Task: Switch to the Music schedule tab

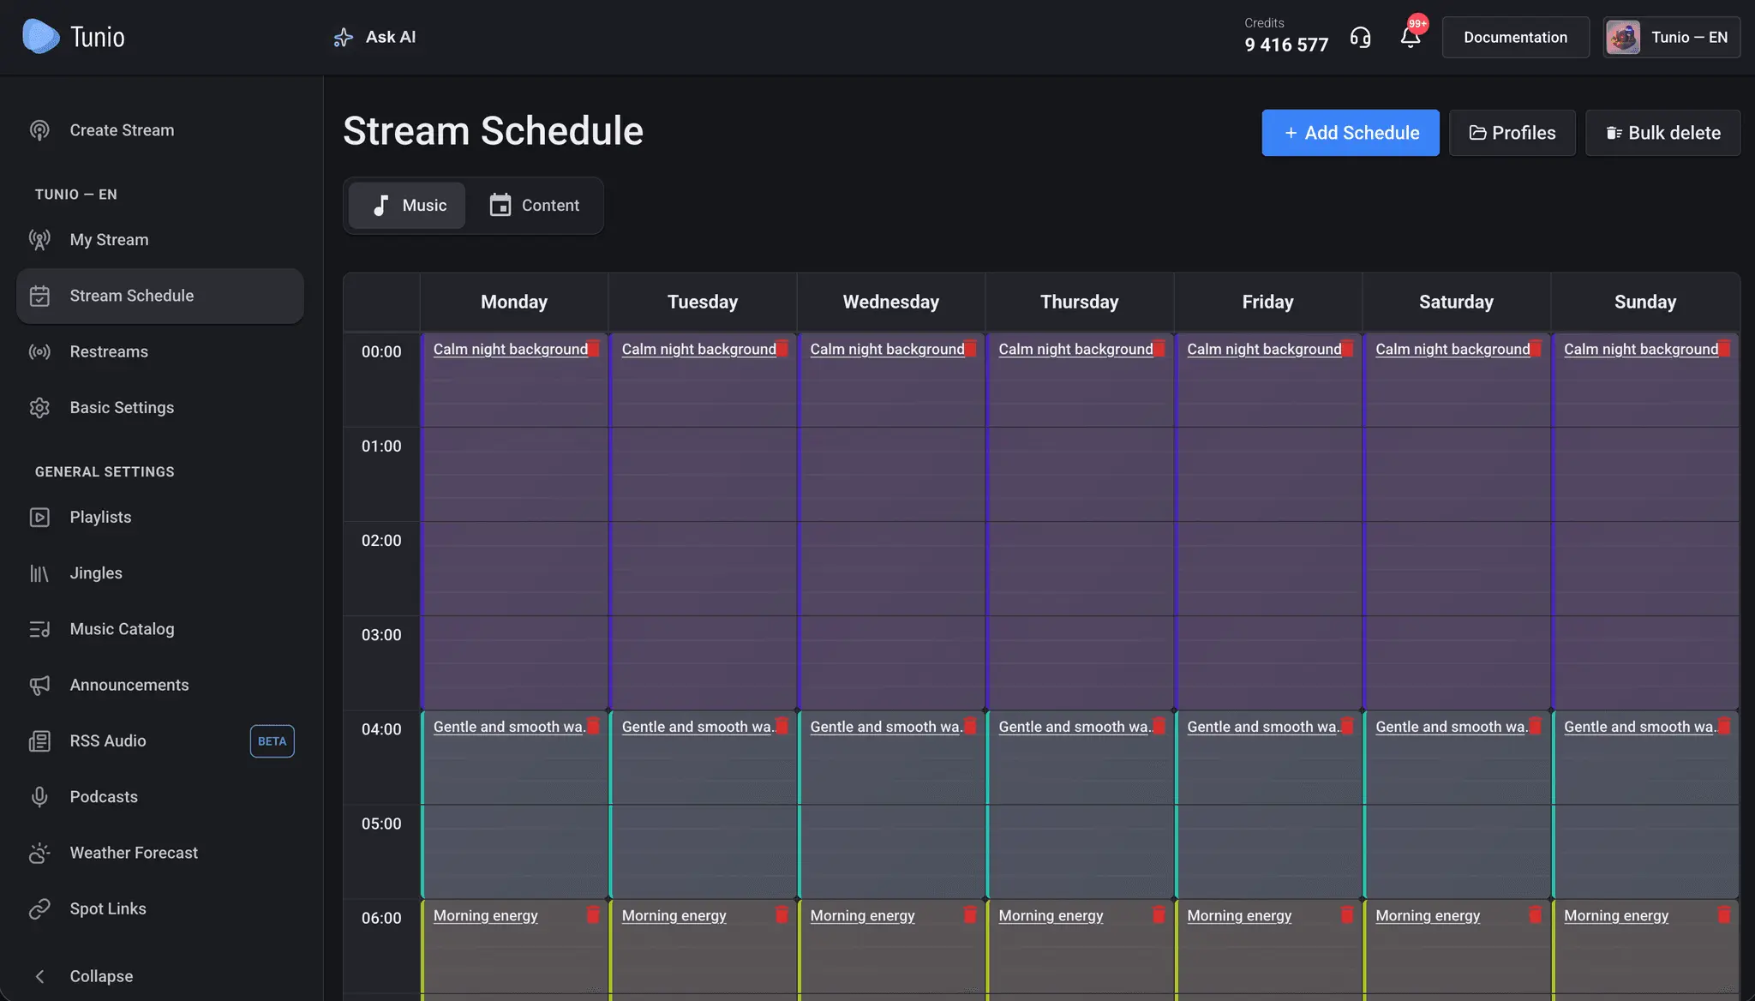Action: [x=407, y=205]
